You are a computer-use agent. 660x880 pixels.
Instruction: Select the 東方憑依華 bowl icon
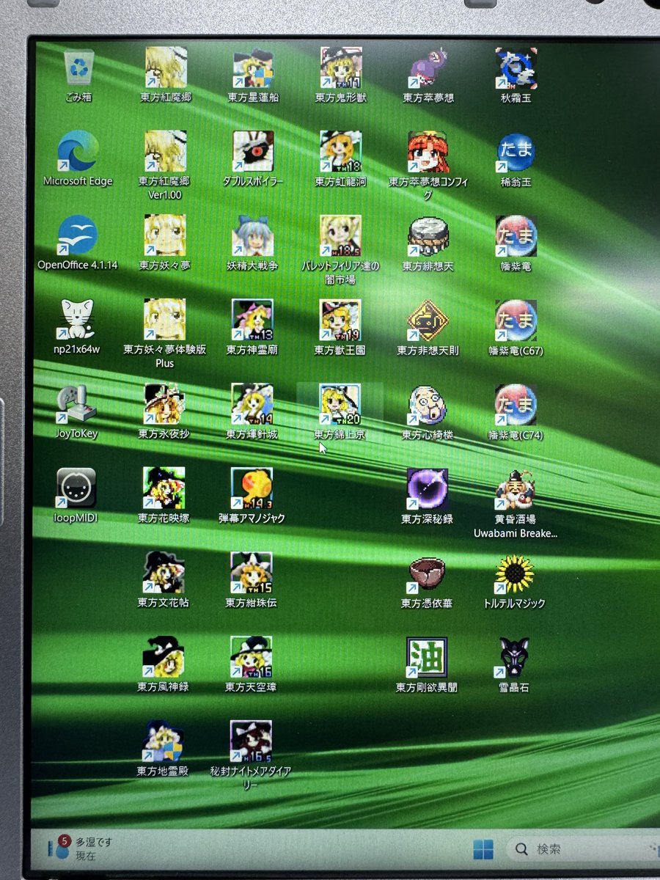tap(427, 573)
